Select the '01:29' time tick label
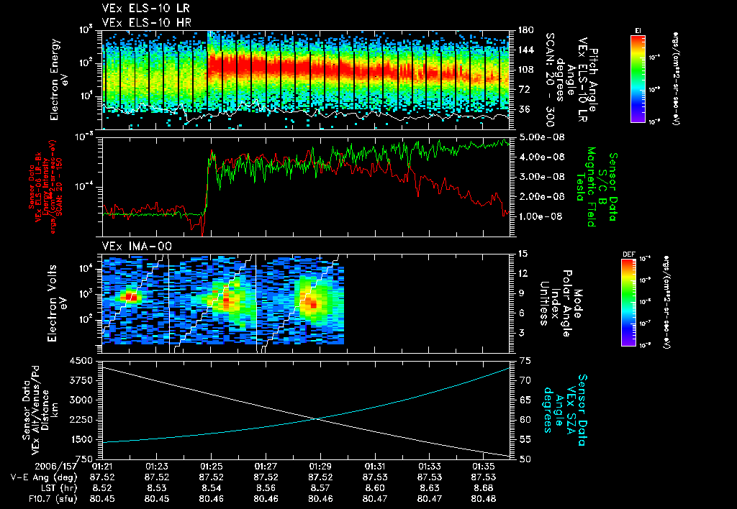 pos(320,467)
